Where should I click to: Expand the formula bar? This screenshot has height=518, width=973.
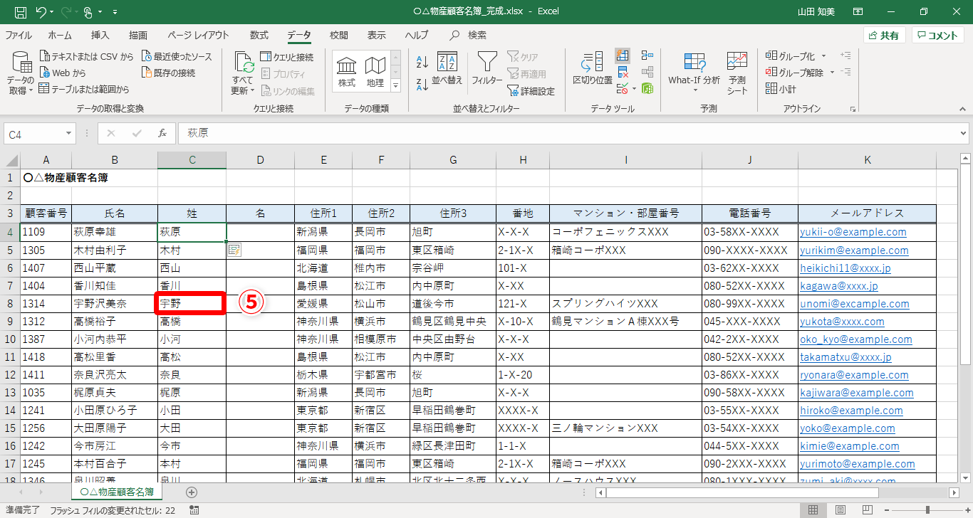964,133
